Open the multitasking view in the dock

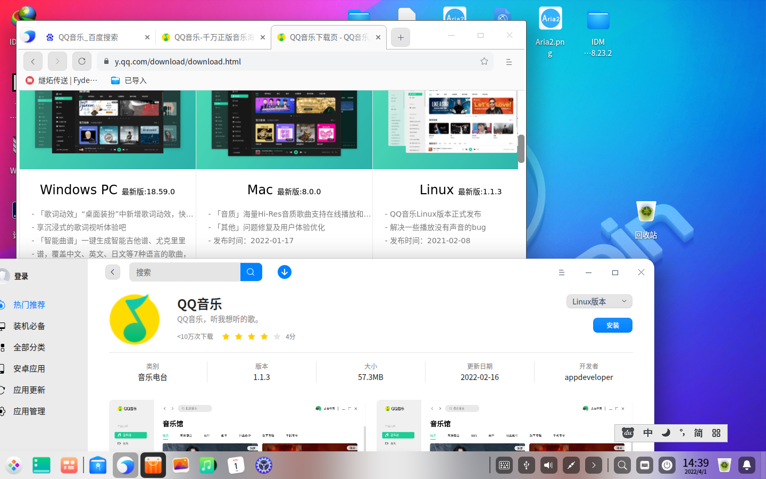(x=69, y=466)
